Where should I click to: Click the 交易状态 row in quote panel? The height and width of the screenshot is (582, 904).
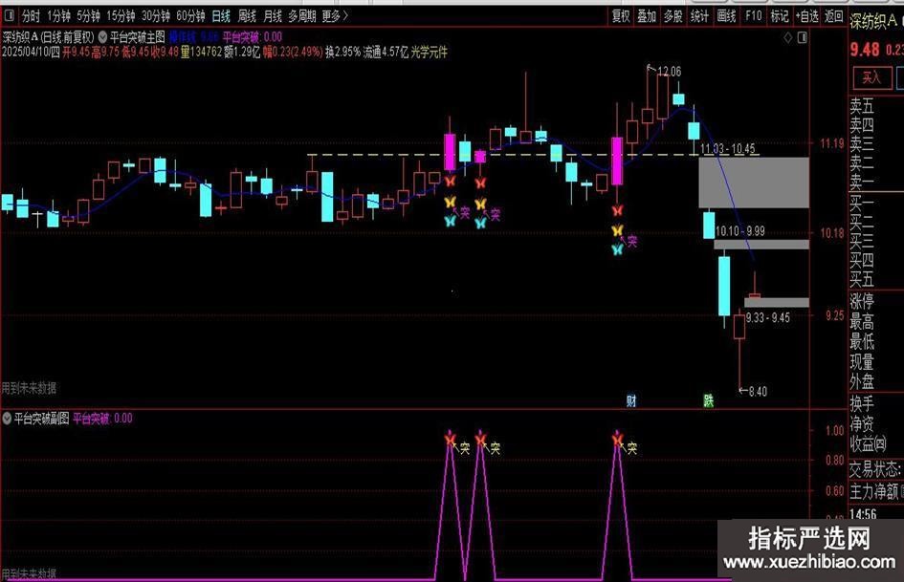pos(877,468)
